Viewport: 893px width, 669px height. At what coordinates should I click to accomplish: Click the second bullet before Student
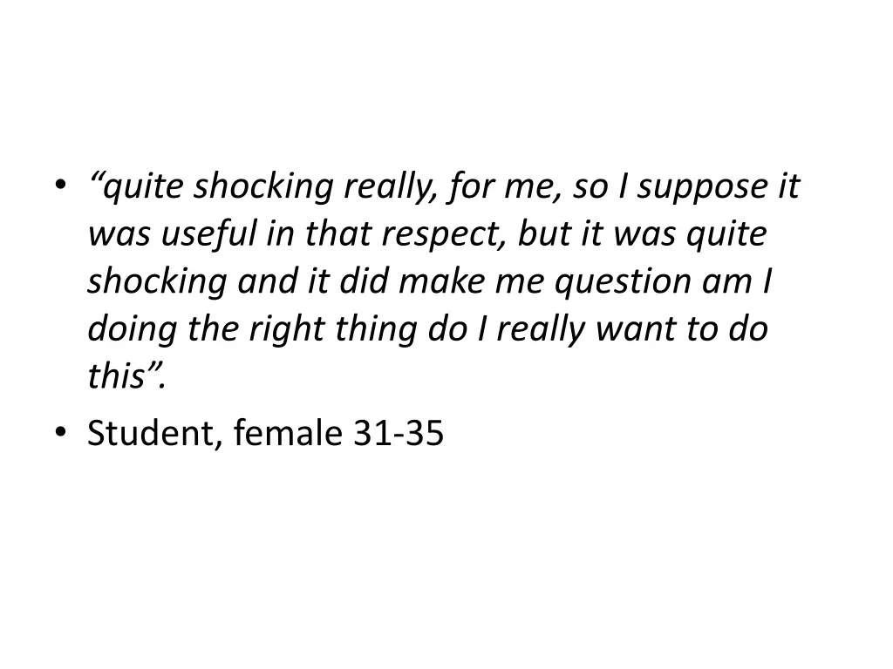[x=60, y=431]
